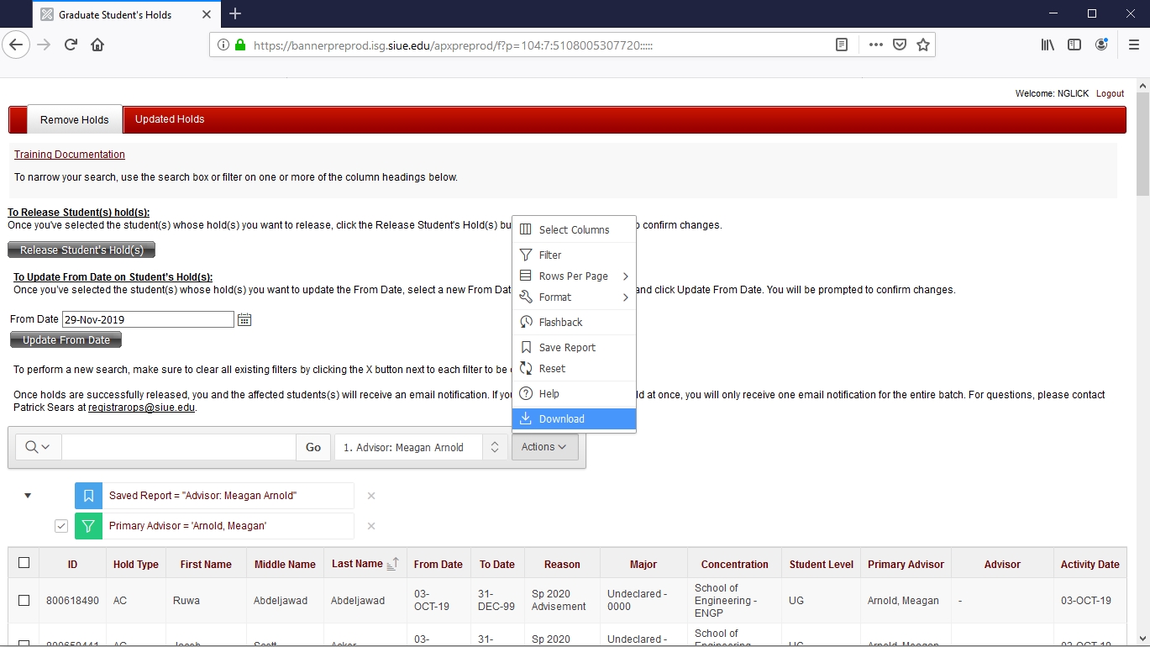1150x647 pixels.
Task: Bookmark this page with the star icon
Action: coord(923,45)
